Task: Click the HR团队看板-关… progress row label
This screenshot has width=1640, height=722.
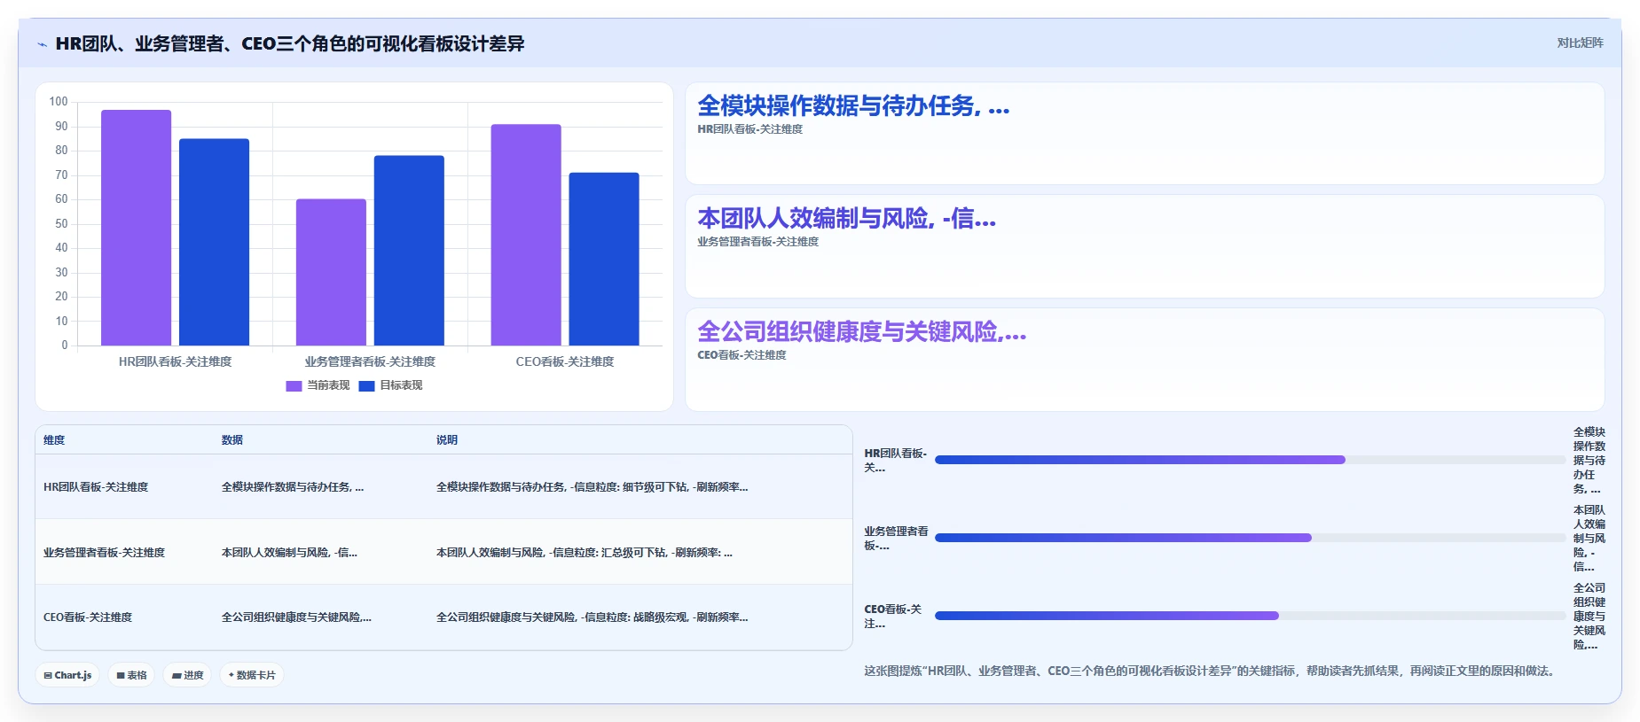Action: point(896,461)
